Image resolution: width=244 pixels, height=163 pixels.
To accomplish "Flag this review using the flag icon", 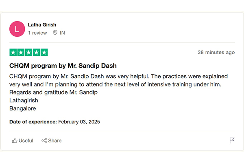I will click(x=232, y=141).
